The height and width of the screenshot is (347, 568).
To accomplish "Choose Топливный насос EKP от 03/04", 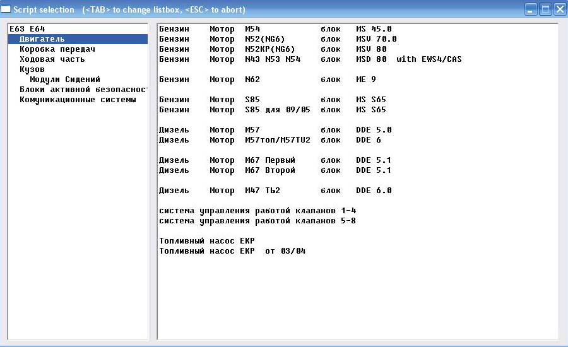I will tap(232, 251).
